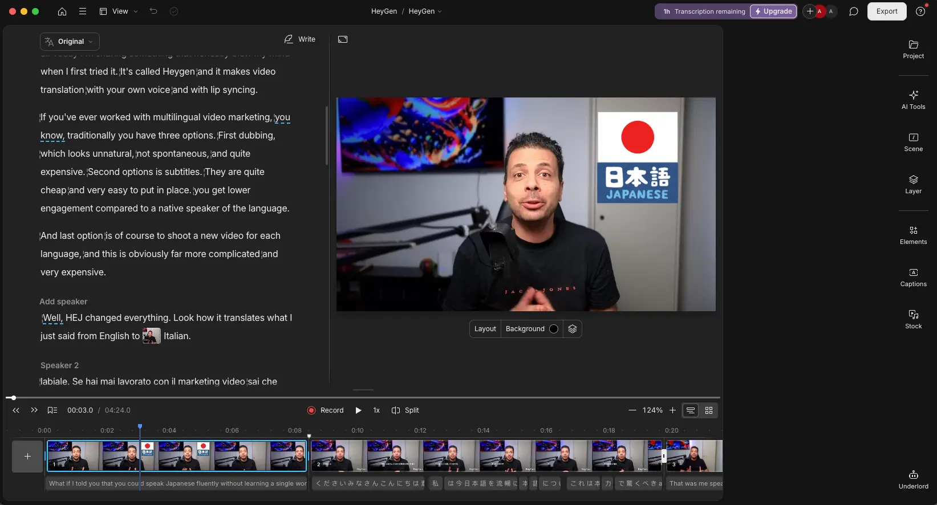The width and height of the screenshot is (937, 505).
Task: Check the sync status checkmark icon
Action: [x=174, y=11]
